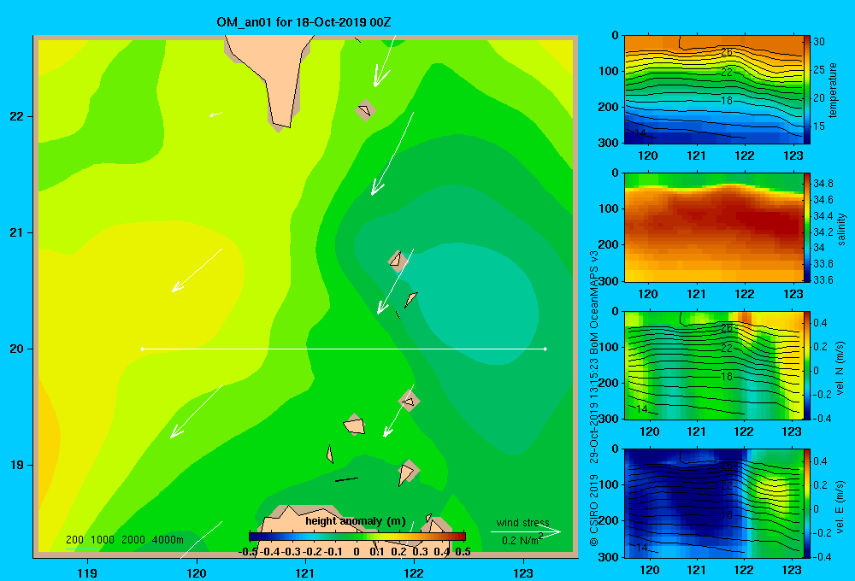Click longitude label 119 on main map axis

pyautogui.click(x=88, y=572)
